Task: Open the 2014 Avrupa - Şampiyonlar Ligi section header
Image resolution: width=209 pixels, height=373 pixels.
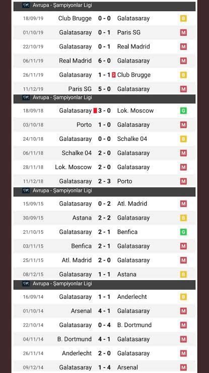Action: (x=104, y=284)
